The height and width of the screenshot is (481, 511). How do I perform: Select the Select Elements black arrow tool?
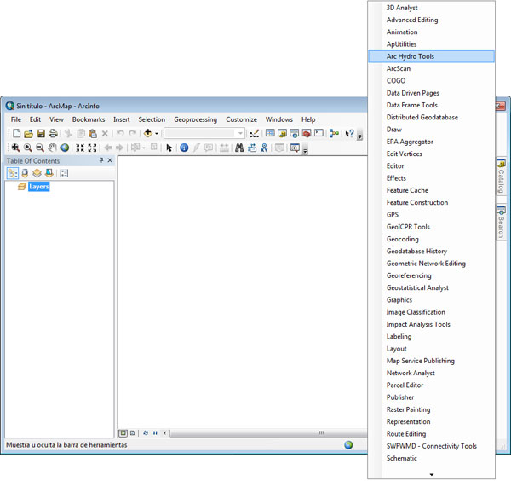pos(169,148)
